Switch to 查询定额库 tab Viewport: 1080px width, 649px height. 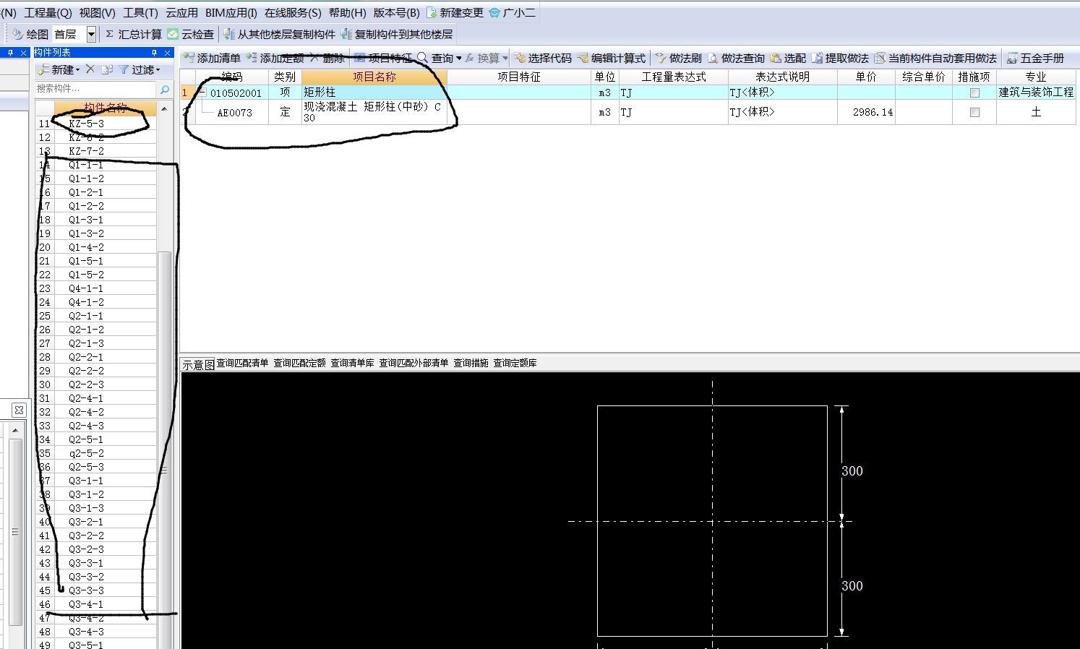[515, 364]
